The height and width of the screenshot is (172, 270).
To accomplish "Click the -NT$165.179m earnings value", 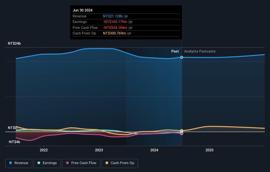I will click(x=115, y=22).
